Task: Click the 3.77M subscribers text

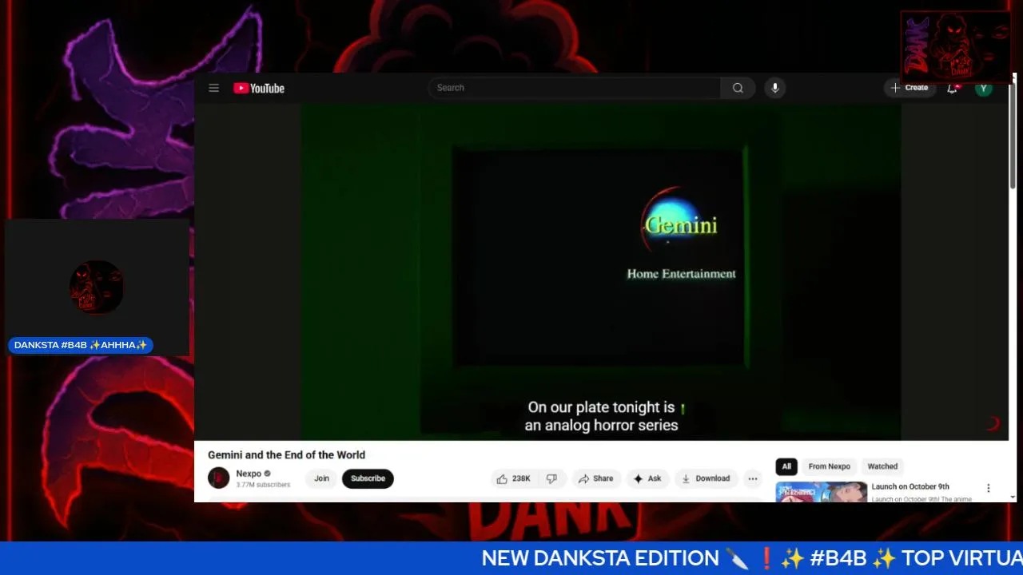Action: pos(263,485)
